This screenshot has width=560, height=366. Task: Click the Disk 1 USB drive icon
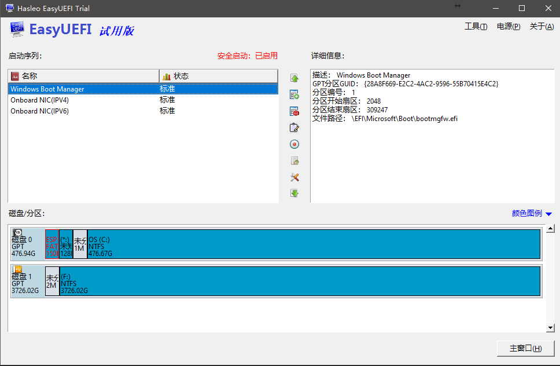17,269
